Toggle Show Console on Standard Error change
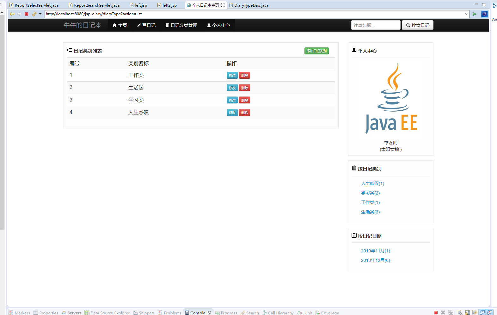 (x=489, y=312)
